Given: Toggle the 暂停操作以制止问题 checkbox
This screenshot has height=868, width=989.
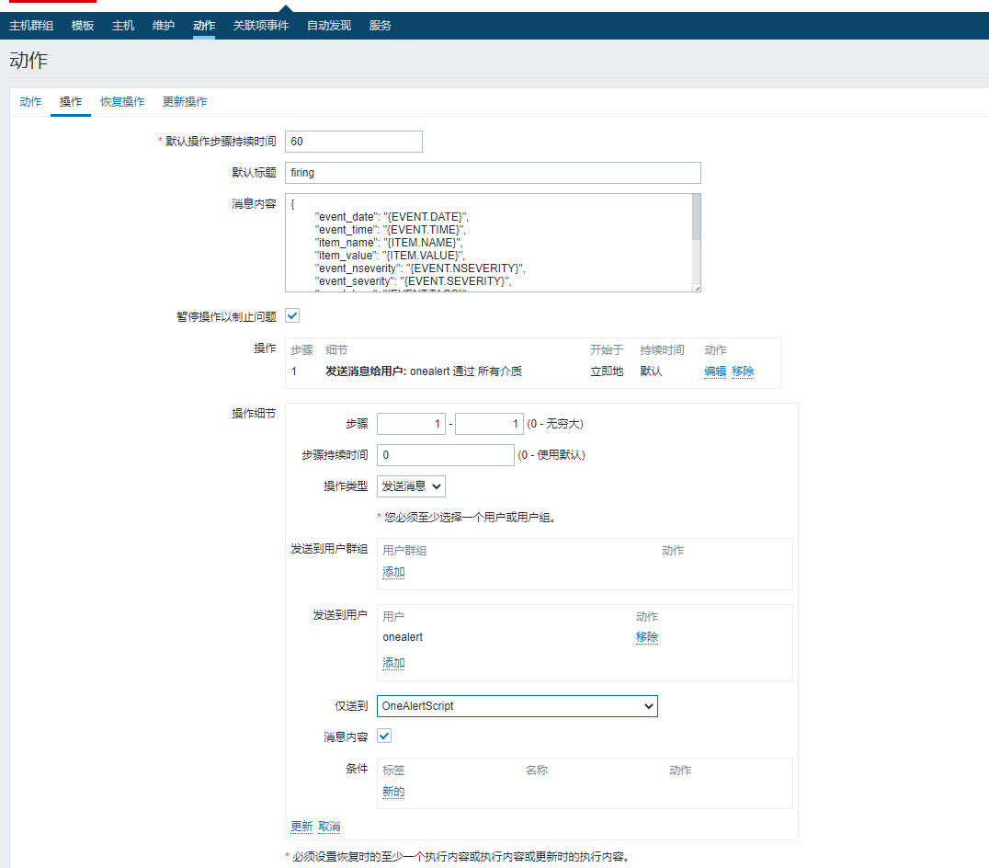Looking at the screenshot, I should tap(292, 316).
